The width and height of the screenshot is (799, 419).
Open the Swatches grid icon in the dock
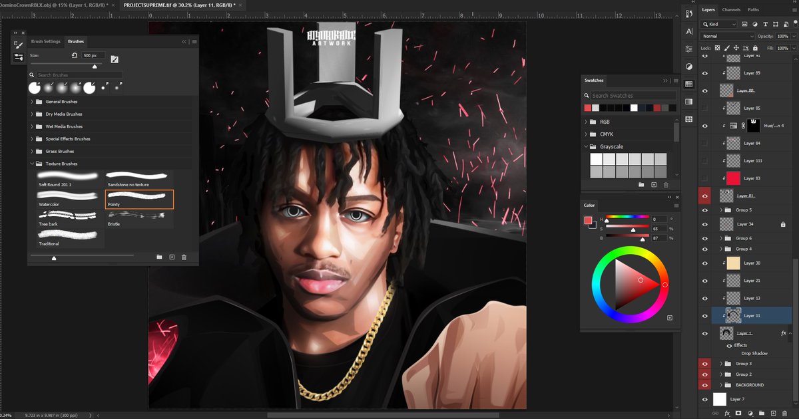coord(688,84)
